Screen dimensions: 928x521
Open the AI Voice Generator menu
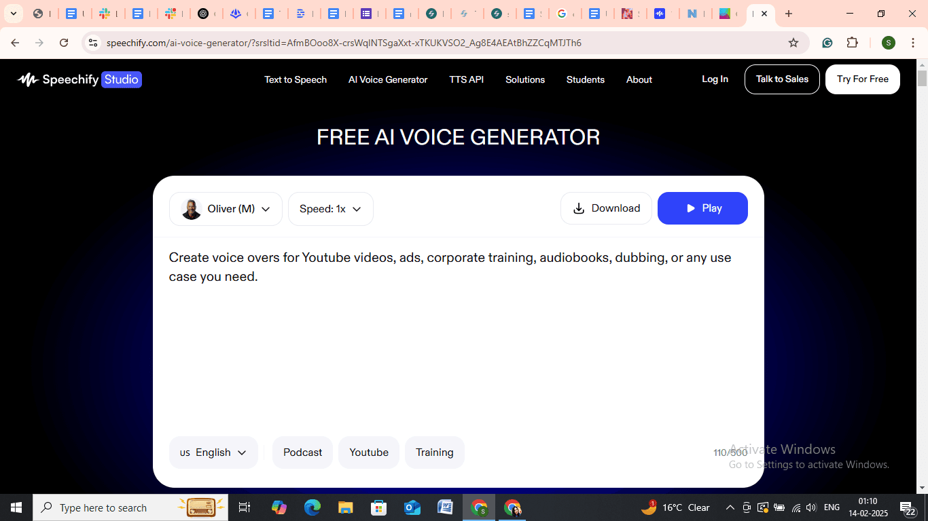[x=388, y=79]
